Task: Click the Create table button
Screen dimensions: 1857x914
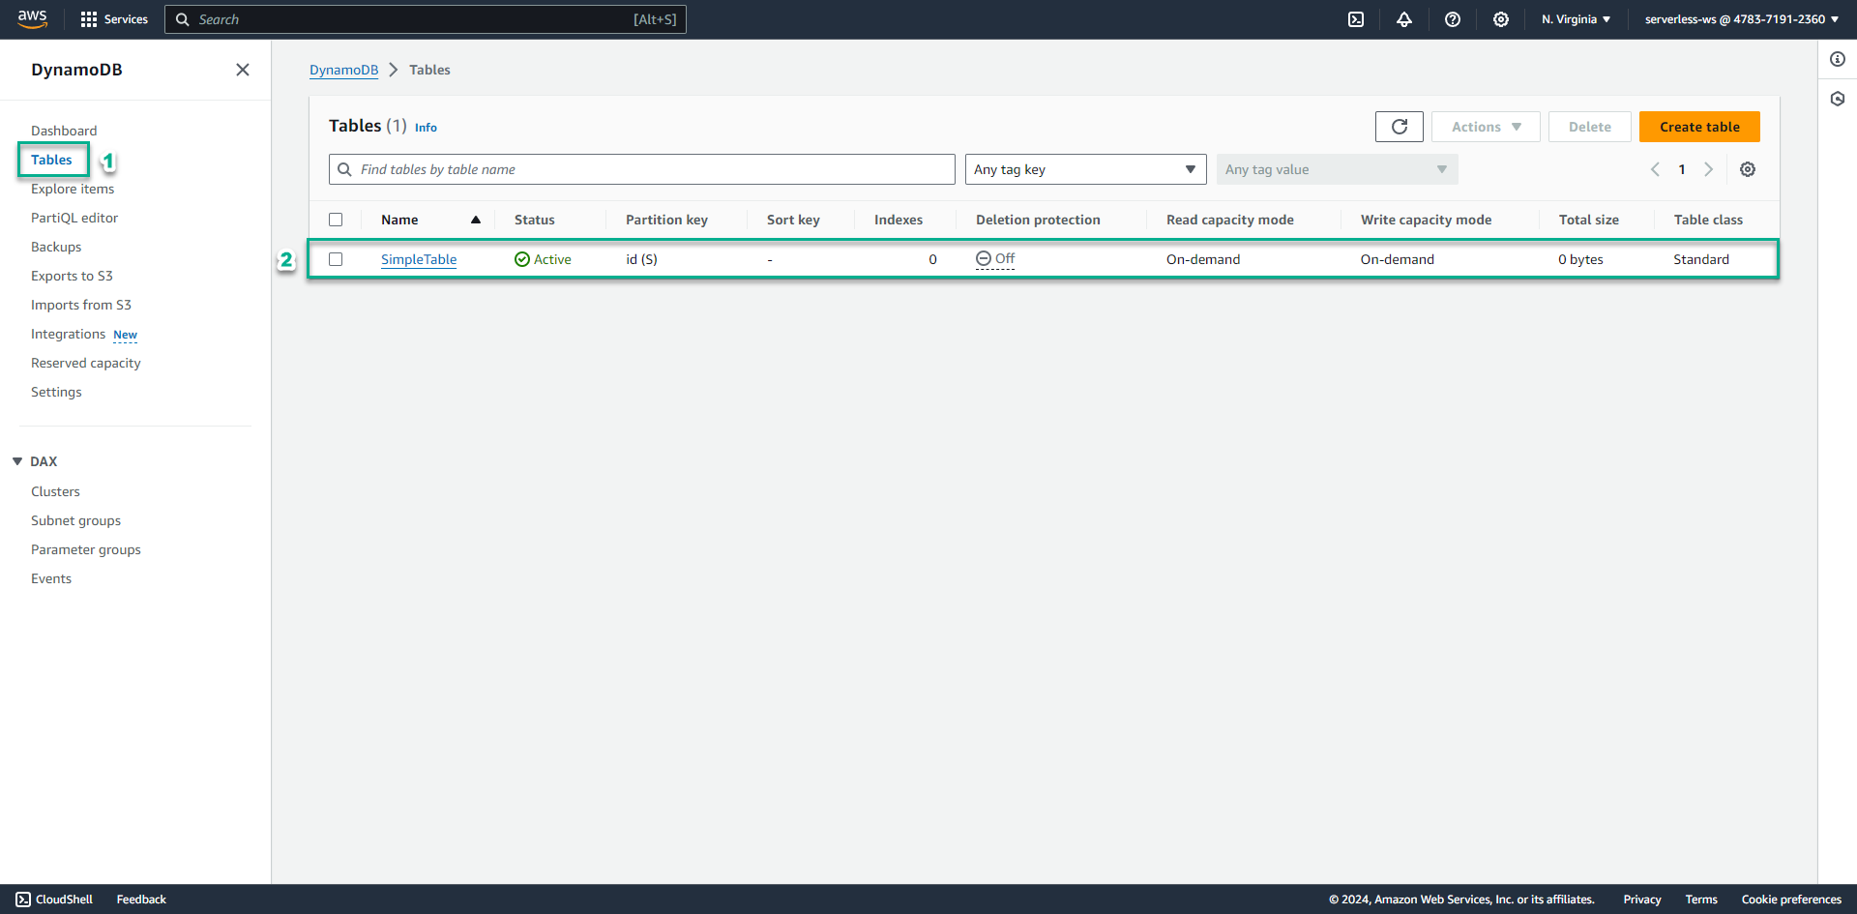Action: click(x=1699, y=127)
